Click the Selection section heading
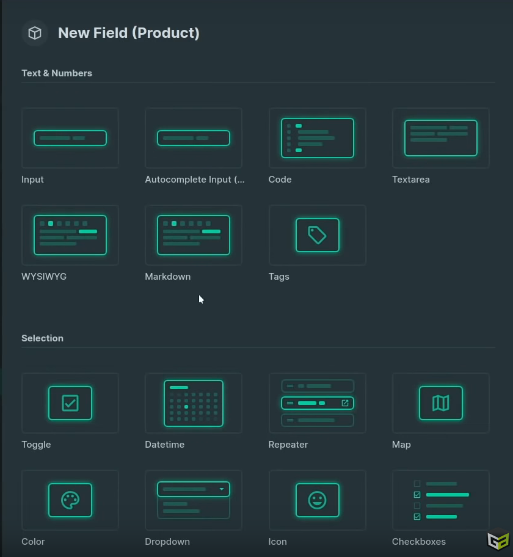Image resolution: width=513 pixels, height=557 pixels. click(42, 338)
